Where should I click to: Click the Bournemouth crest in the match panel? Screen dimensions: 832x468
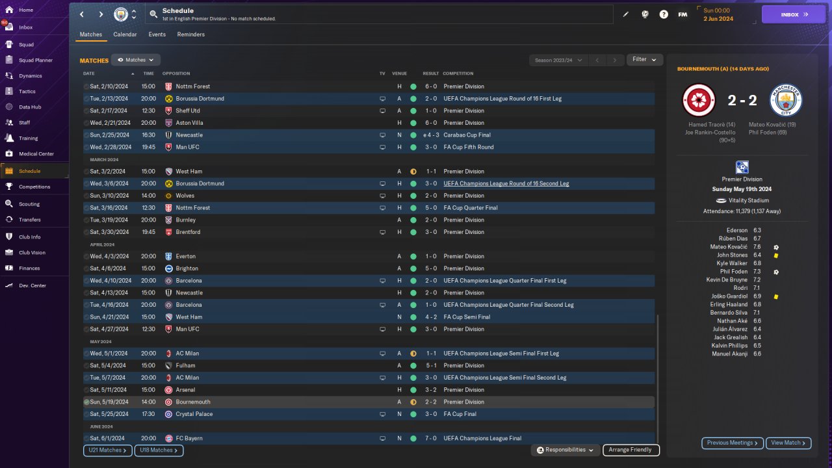(x=699, y=100)
